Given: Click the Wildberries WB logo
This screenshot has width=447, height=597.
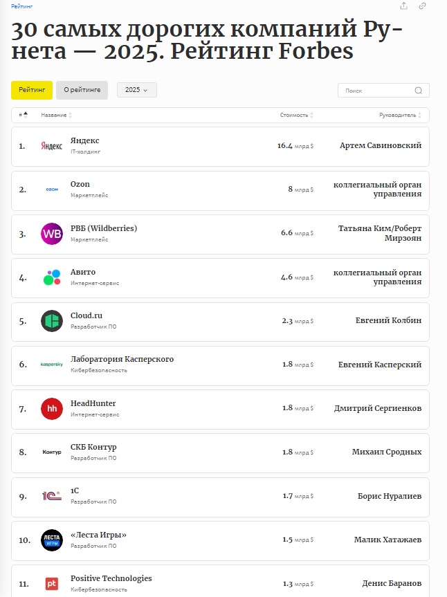Looking at the screenshot, I should pyautogui.click(x=52, y=234).
